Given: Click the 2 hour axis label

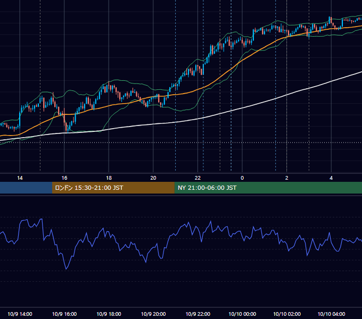Looking at the screenshot, I should 287,178.
